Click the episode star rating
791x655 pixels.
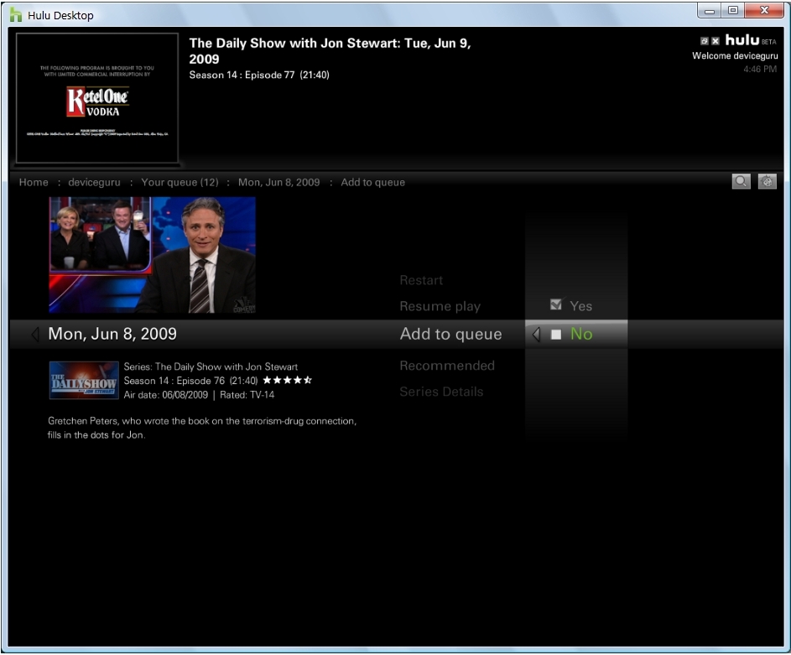287,380
